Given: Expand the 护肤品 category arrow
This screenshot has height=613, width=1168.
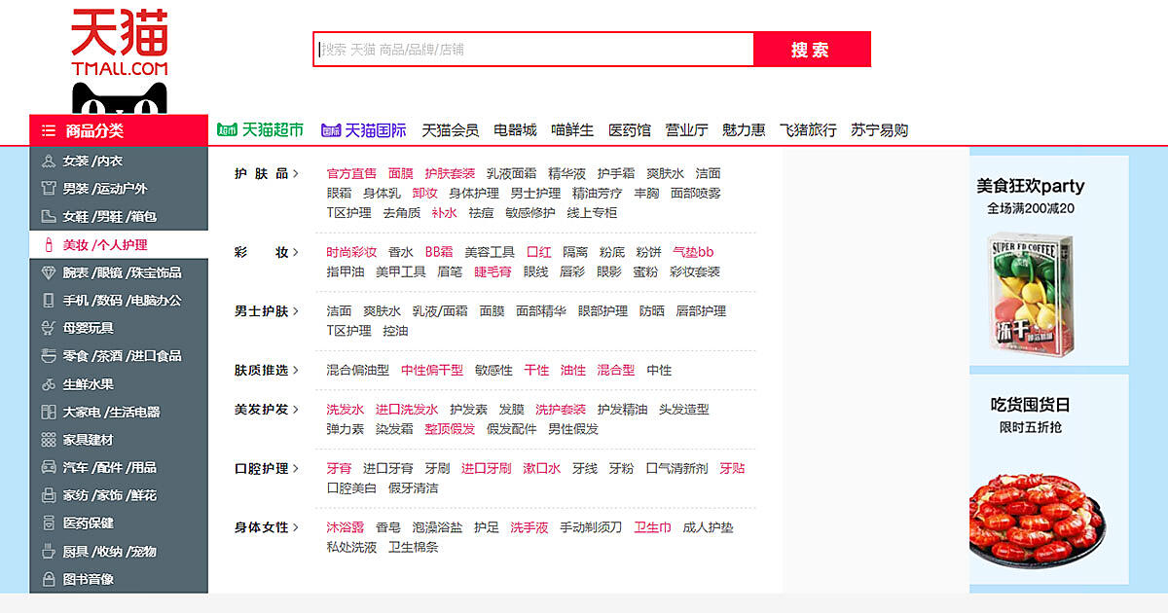Looking at the screenshot, I should tap(295, 173).
